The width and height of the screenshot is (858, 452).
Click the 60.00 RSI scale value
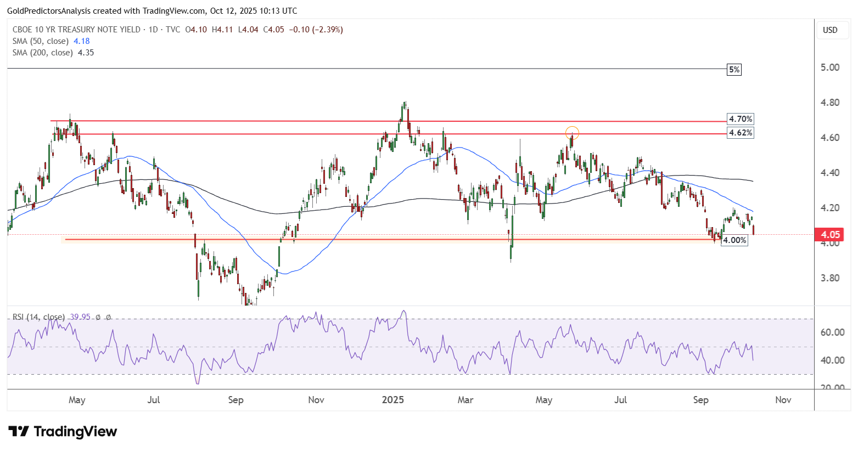[x=832, y=332]
